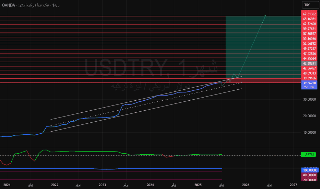
Task: Click the 2023 label on time axis
Action: tap(102, 185)
